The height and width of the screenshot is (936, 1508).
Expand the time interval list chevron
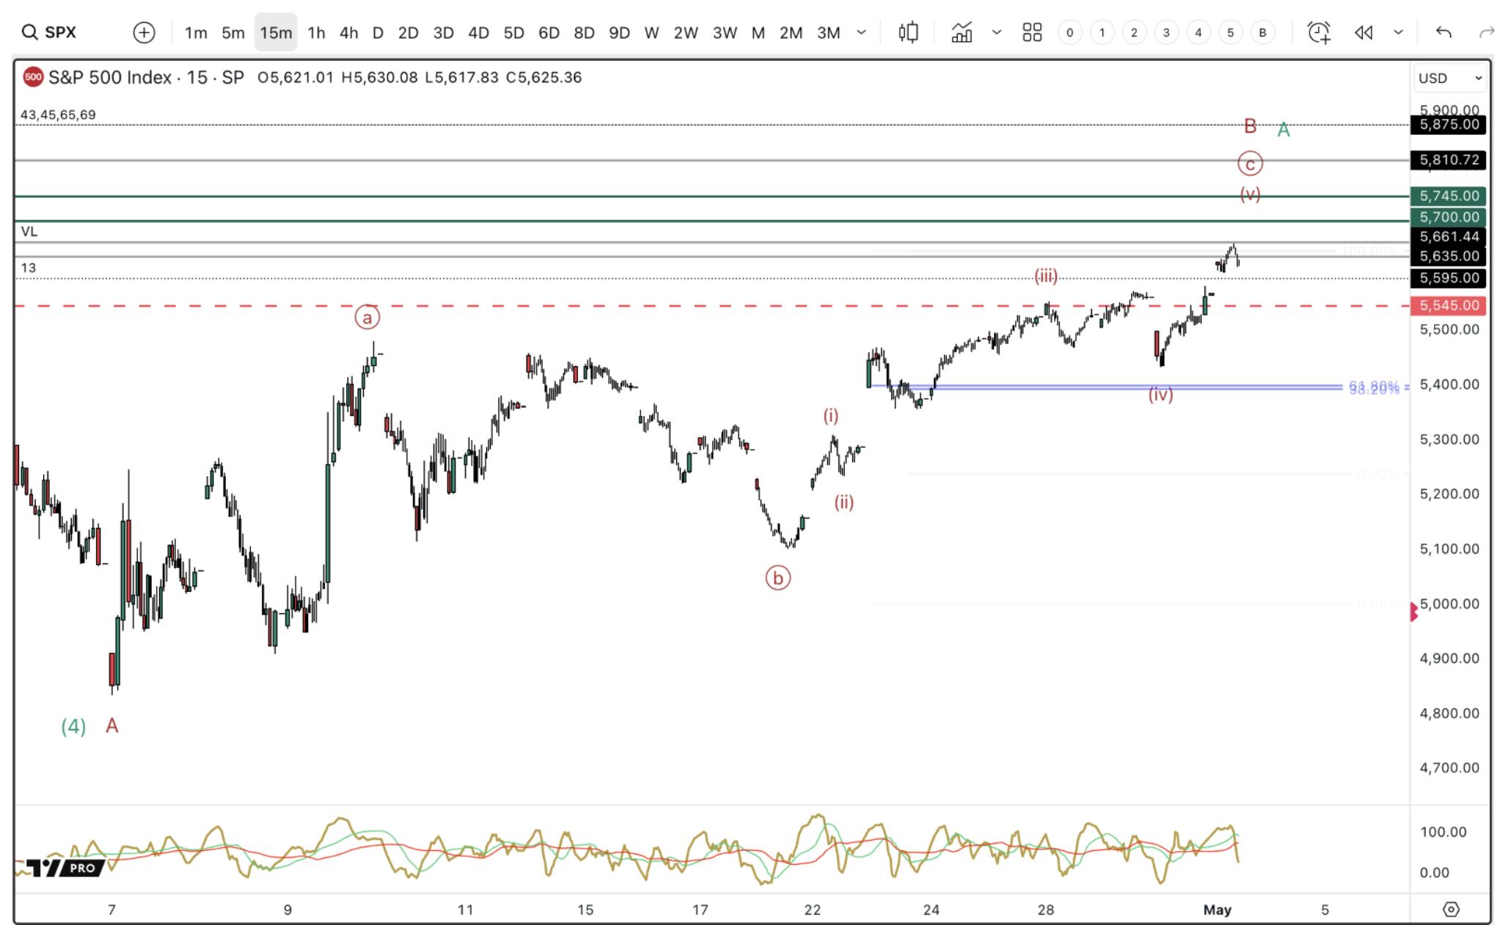(861, 32)
